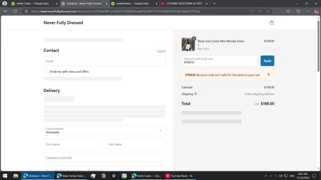Open the Windows Start menu
This screenshot has width=321, height=180.
(5, 175)
